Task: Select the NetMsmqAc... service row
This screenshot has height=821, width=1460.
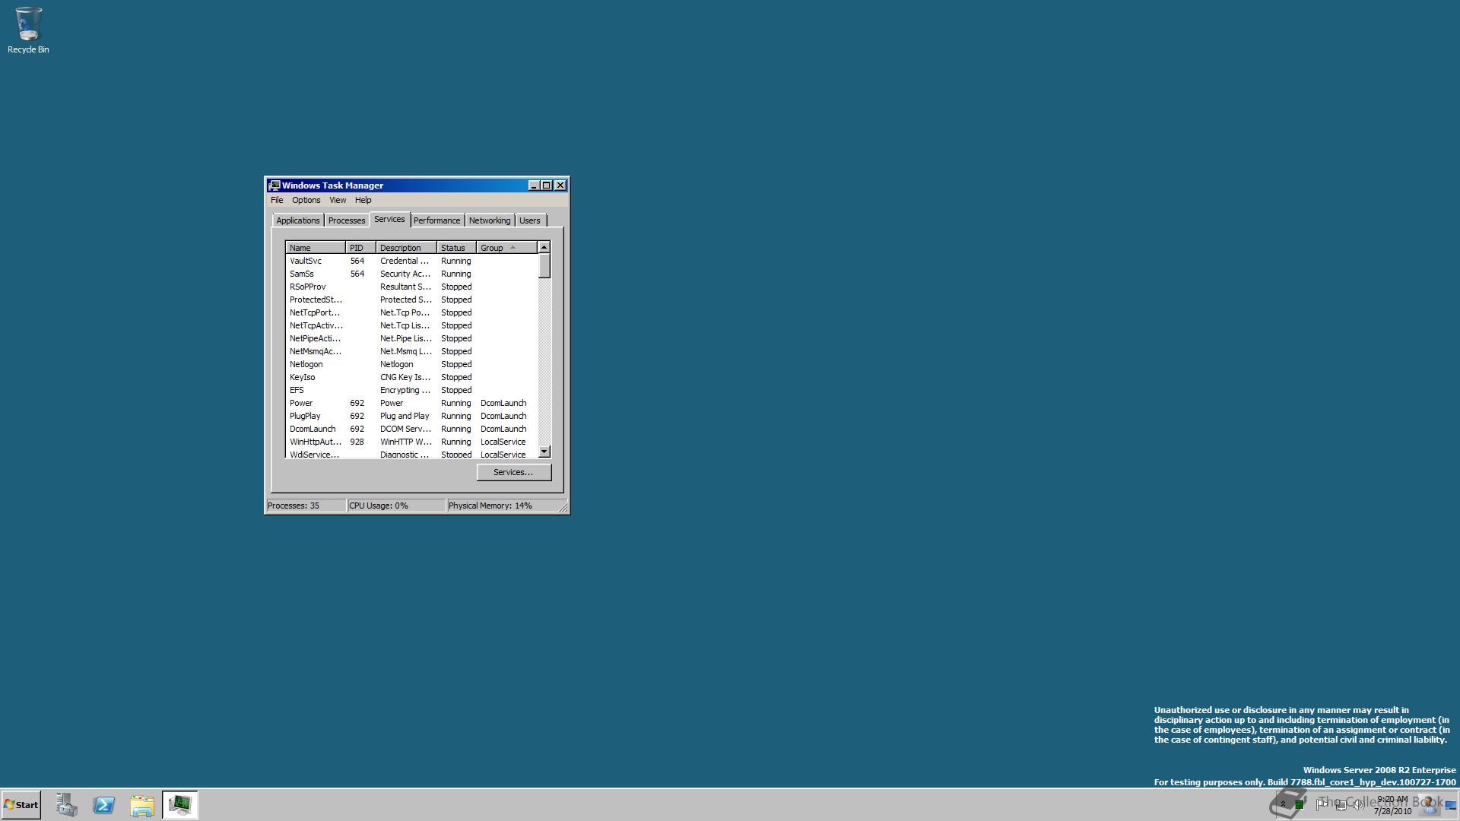Action: click(411, 351)
